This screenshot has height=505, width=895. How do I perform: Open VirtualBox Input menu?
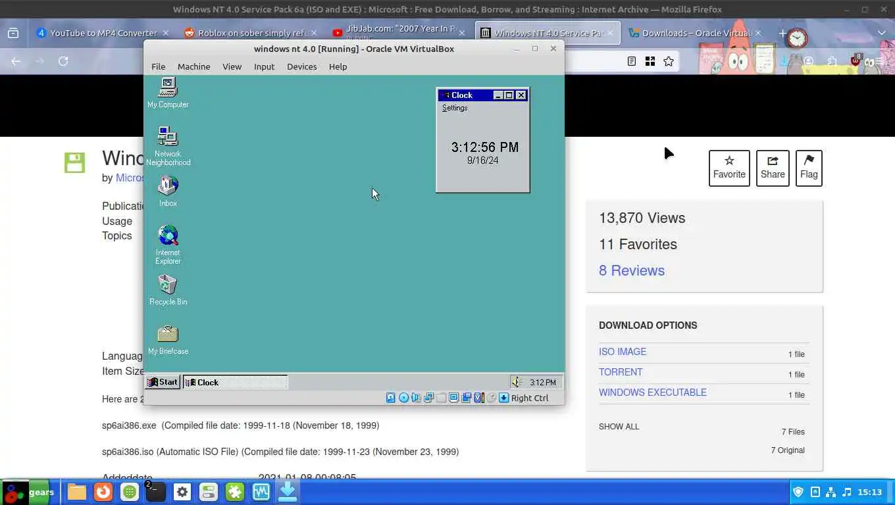264,66
